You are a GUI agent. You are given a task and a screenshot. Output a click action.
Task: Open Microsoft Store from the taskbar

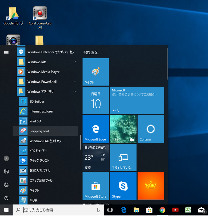[149, 210]
